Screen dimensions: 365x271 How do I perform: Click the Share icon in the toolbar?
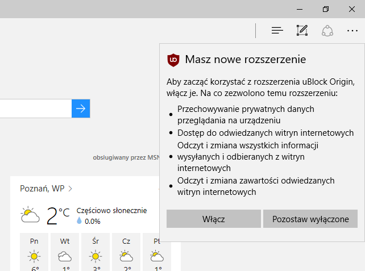327,31
